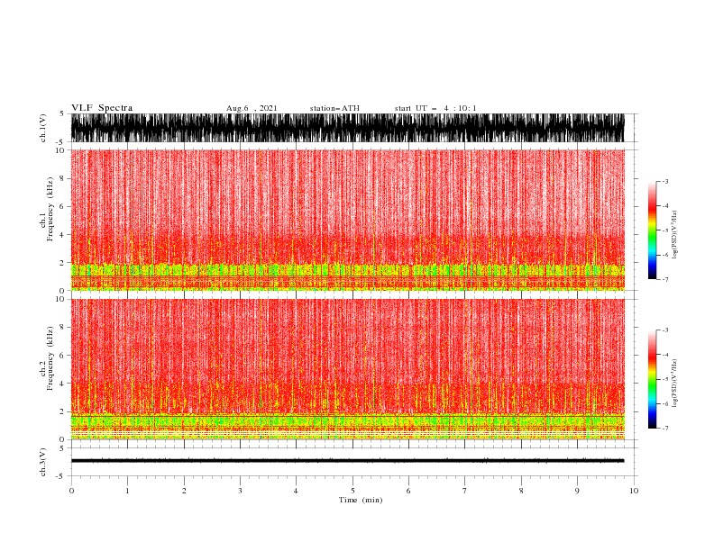The height and width of the screenshot is (551, 714).
Task: Click the ch.2 "Frequency (kHz)" axis label
Action: click(x=50, y=358)
